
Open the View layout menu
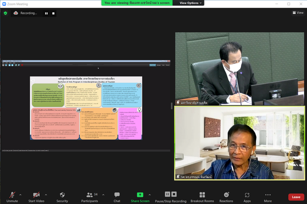[298, 13]
